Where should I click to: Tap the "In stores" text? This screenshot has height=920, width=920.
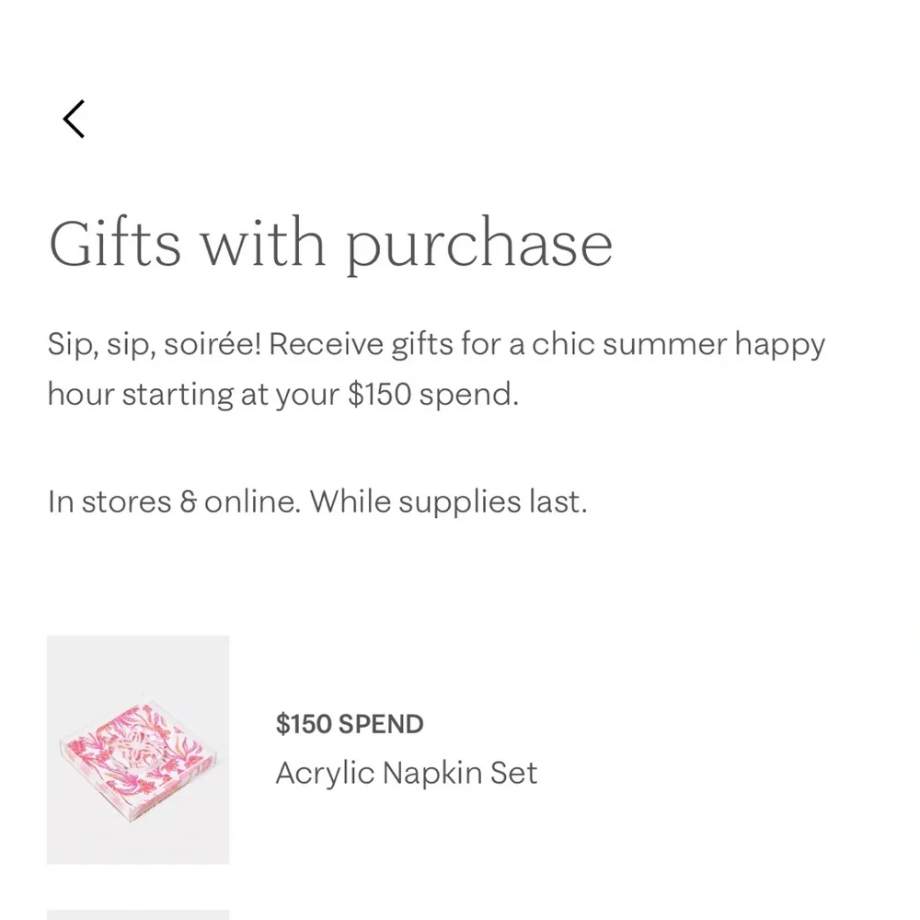pos(109,502)
